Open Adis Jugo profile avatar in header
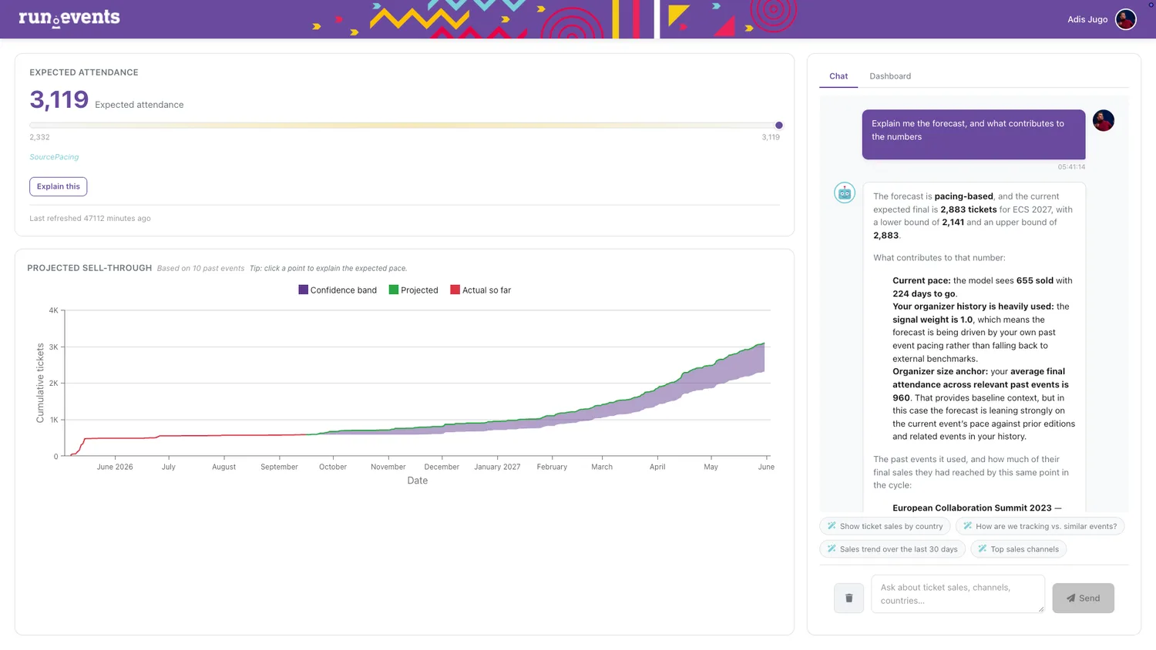This screenshot has height=650, width=1156. tap(1126, 19)
